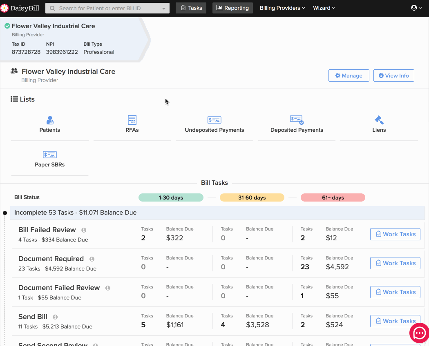
Task: Open the Liens gavel icon
Action: click(x=379, y=120)
